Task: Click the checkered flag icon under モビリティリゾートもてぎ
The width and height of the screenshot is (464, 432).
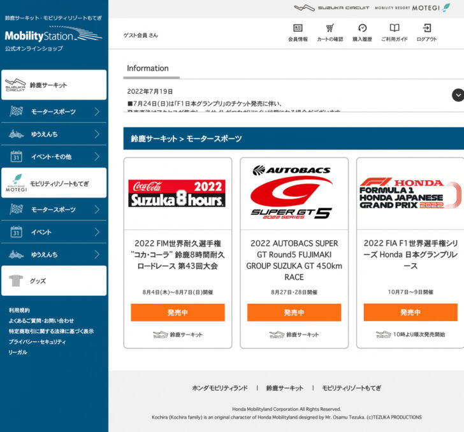Action: coord(17,209)
